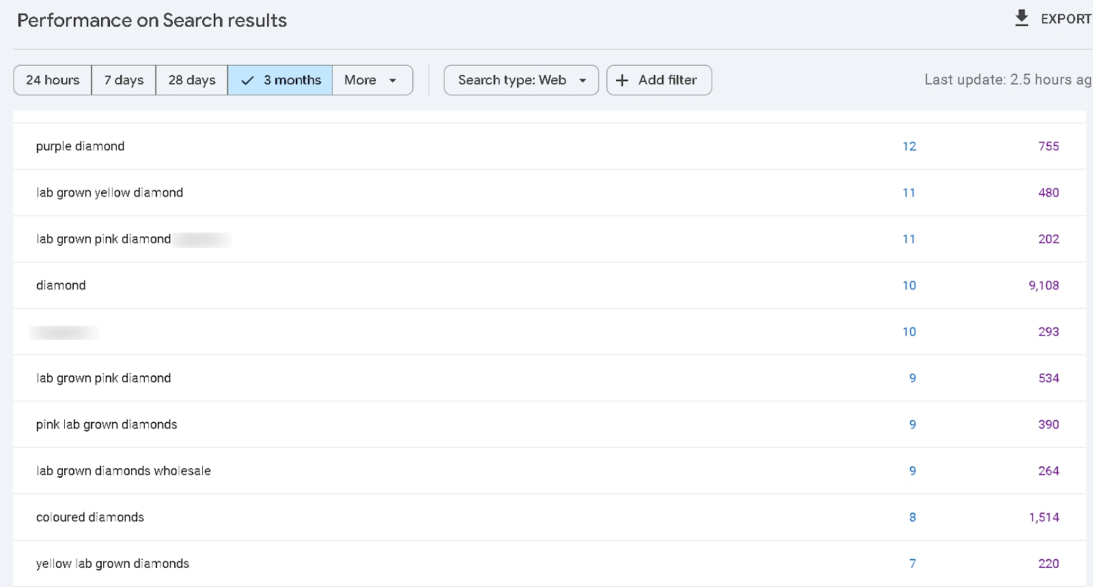Viewport: 1093px width, 587px height.
Task: Click the Export download icon
Action: pos(1021,18)
